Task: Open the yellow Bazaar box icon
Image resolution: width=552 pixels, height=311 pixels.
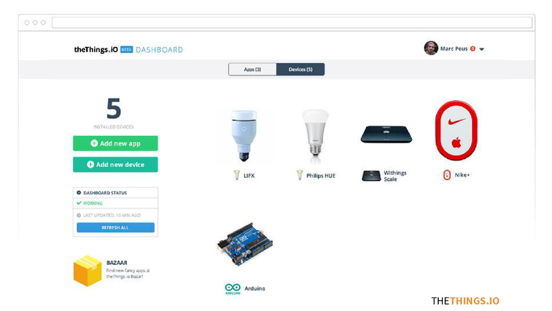Action: [x=87, y=271]
